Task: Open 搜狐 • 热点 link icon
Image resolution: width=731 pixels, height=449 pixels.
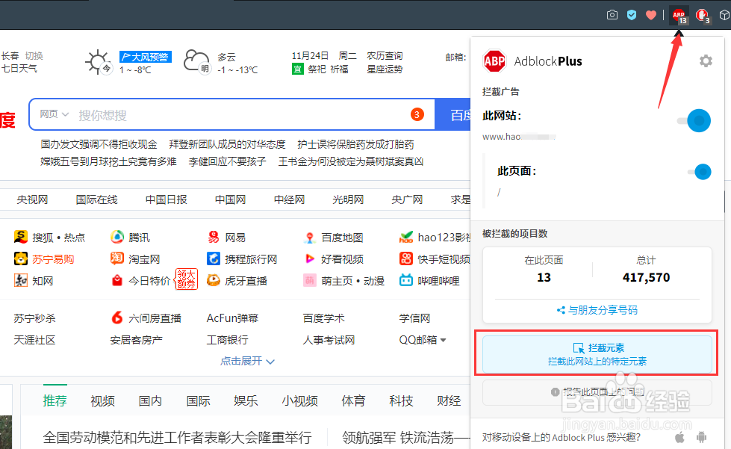Action: coord(20,238)
